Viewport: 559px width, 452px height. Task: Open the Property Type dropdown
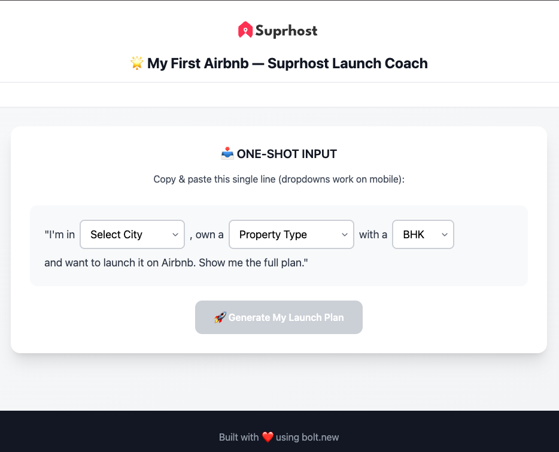point(291,234)
